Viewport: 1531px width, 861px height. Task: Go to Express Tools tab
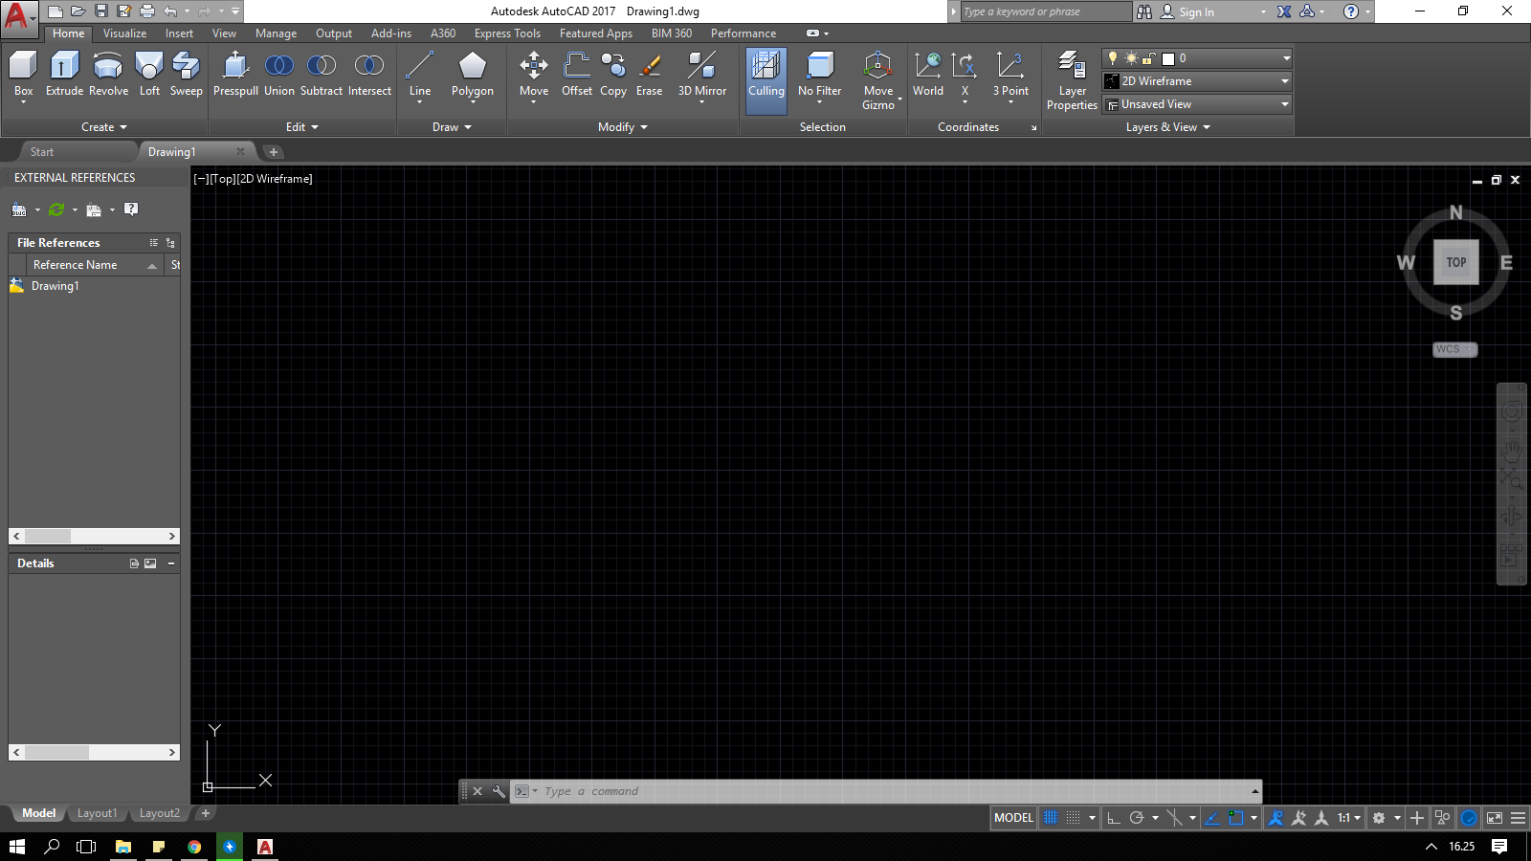tap(507, 33)
